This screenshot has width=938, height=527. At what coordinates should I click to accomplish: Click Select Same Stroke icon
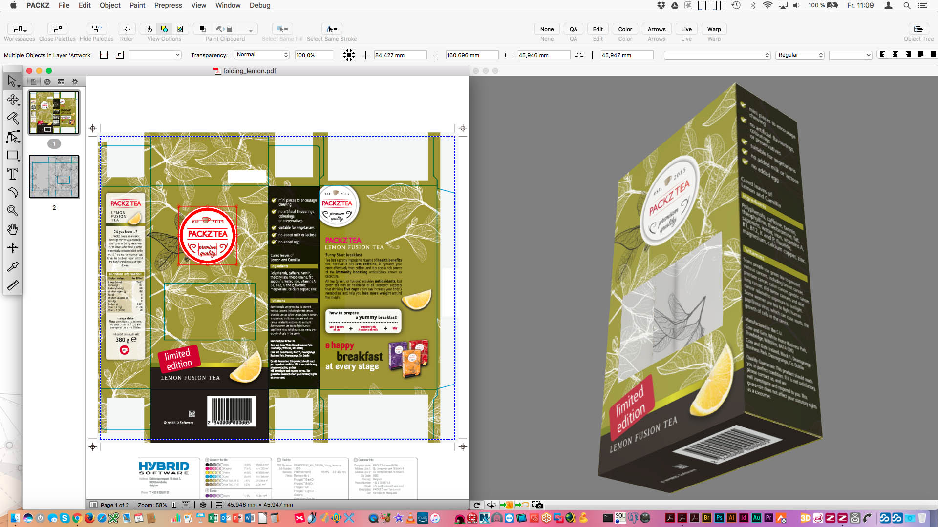(x=332, y=29)
